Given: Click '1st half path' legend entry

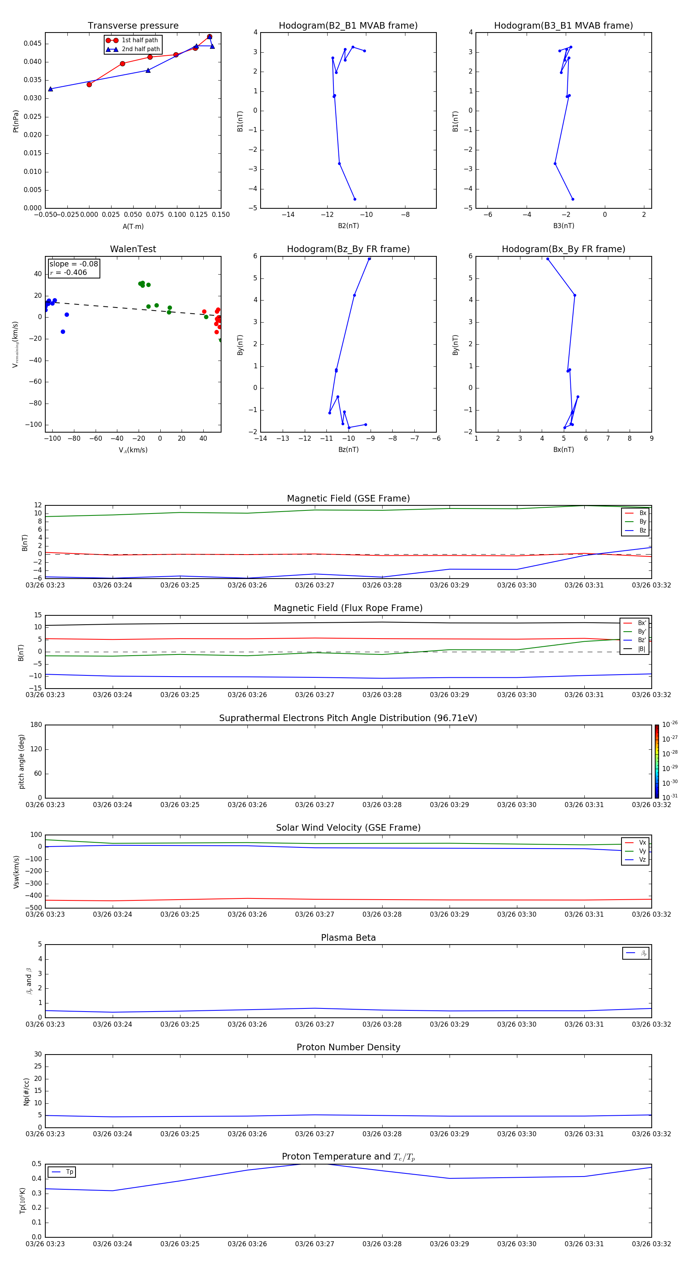Looking at the screenshot, I should (x=132, y=40).
